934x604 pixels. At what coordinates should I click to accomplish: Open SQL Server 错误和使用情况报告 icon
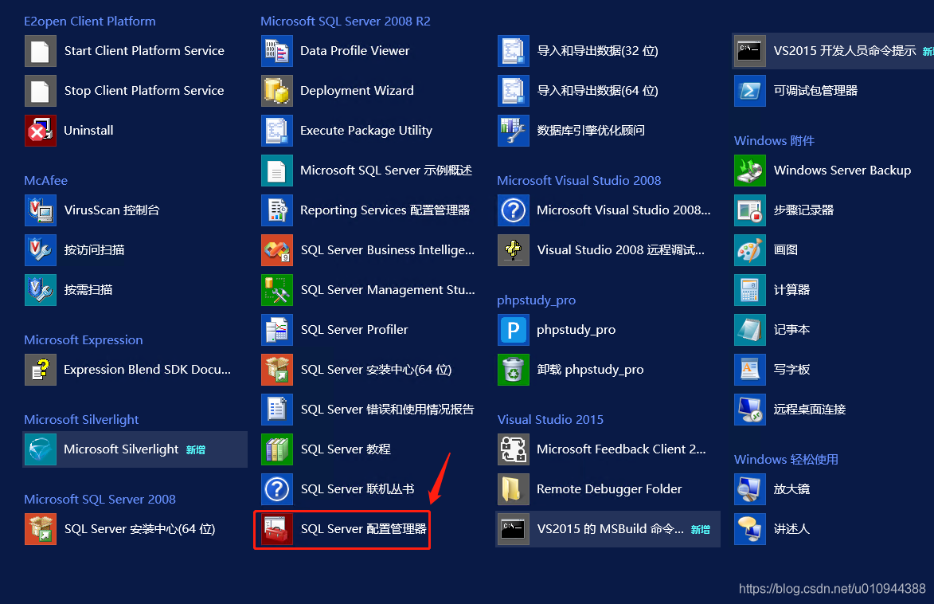click(277, 410)
